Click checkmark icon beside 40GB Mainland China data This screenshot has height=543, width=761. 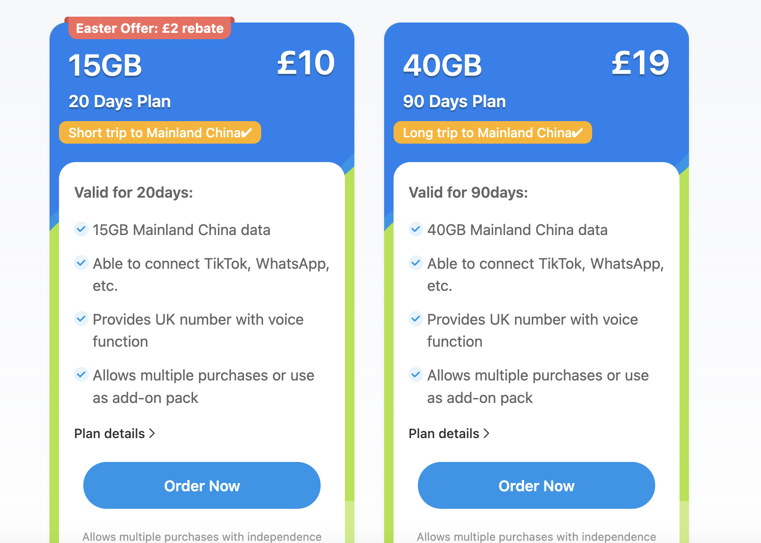[416, 229]
